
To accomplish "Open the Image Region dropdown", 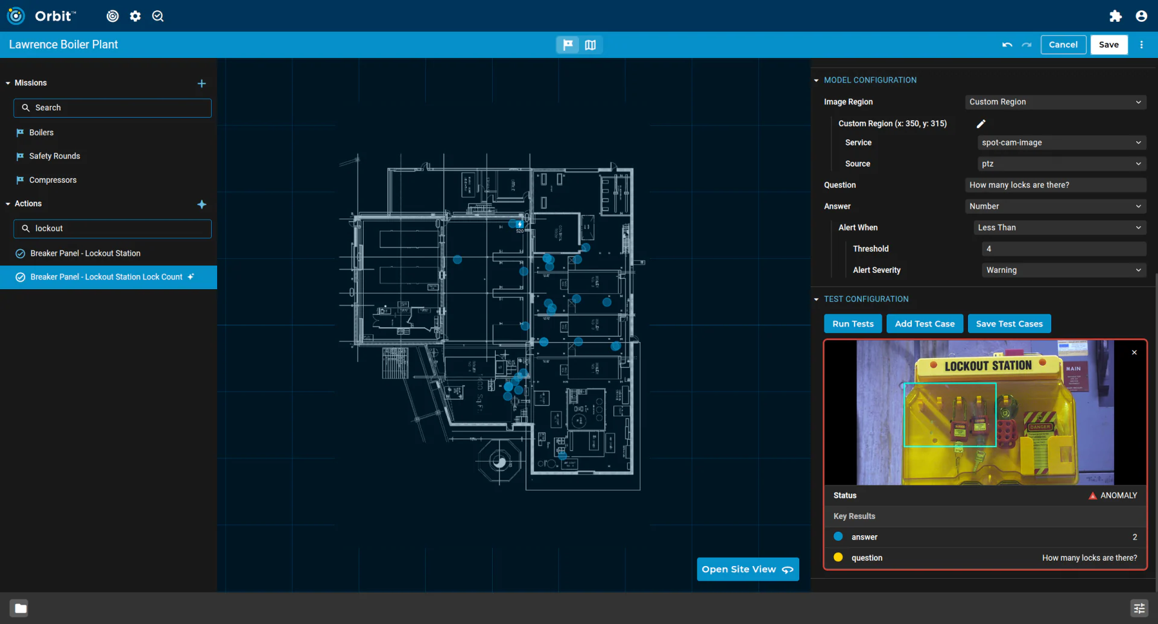I will tap(1055, 102).
